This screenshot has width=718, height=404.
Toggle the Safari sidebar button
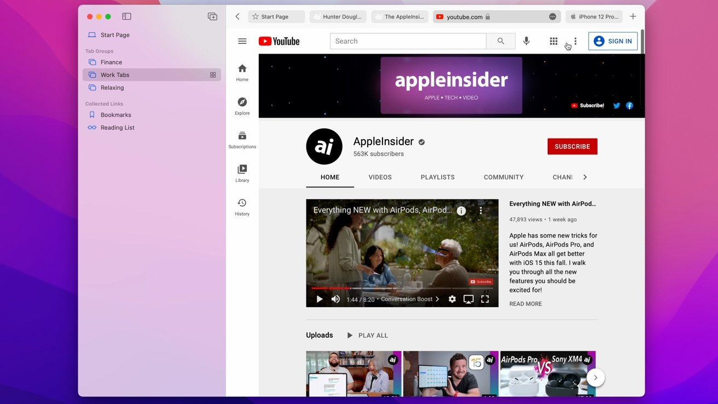[126, 16]
